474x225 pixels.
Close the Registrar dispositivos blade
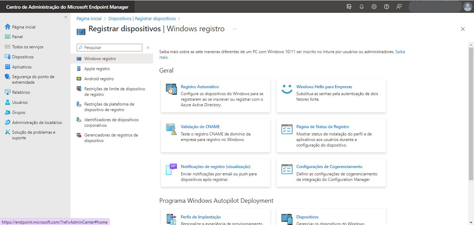(x=463, y=29)
